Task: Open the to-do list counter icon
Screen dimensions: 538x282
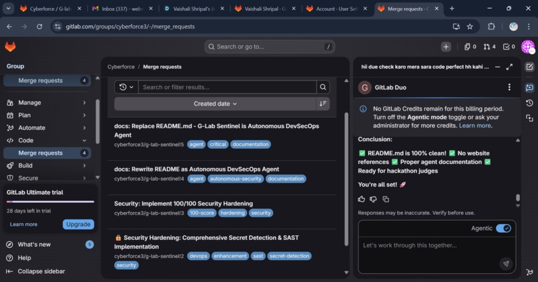Action: tap(509, 47)
